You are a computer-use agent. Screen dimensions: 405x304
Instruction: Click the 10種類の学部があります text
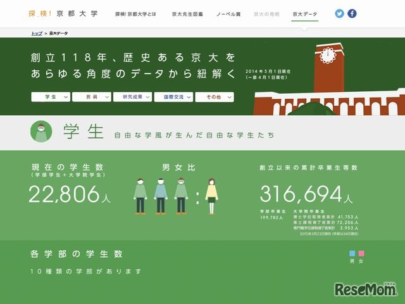point(86,272)
